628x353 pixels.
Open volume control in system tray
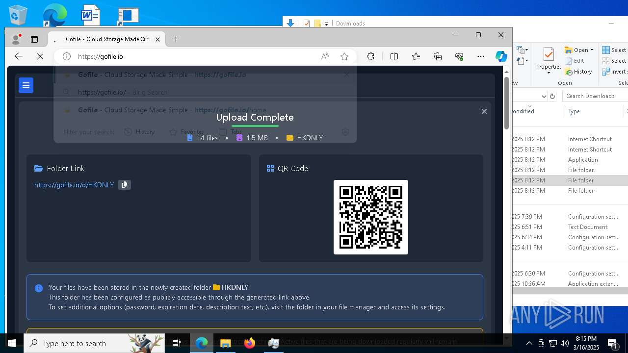[x=565, y=343]
